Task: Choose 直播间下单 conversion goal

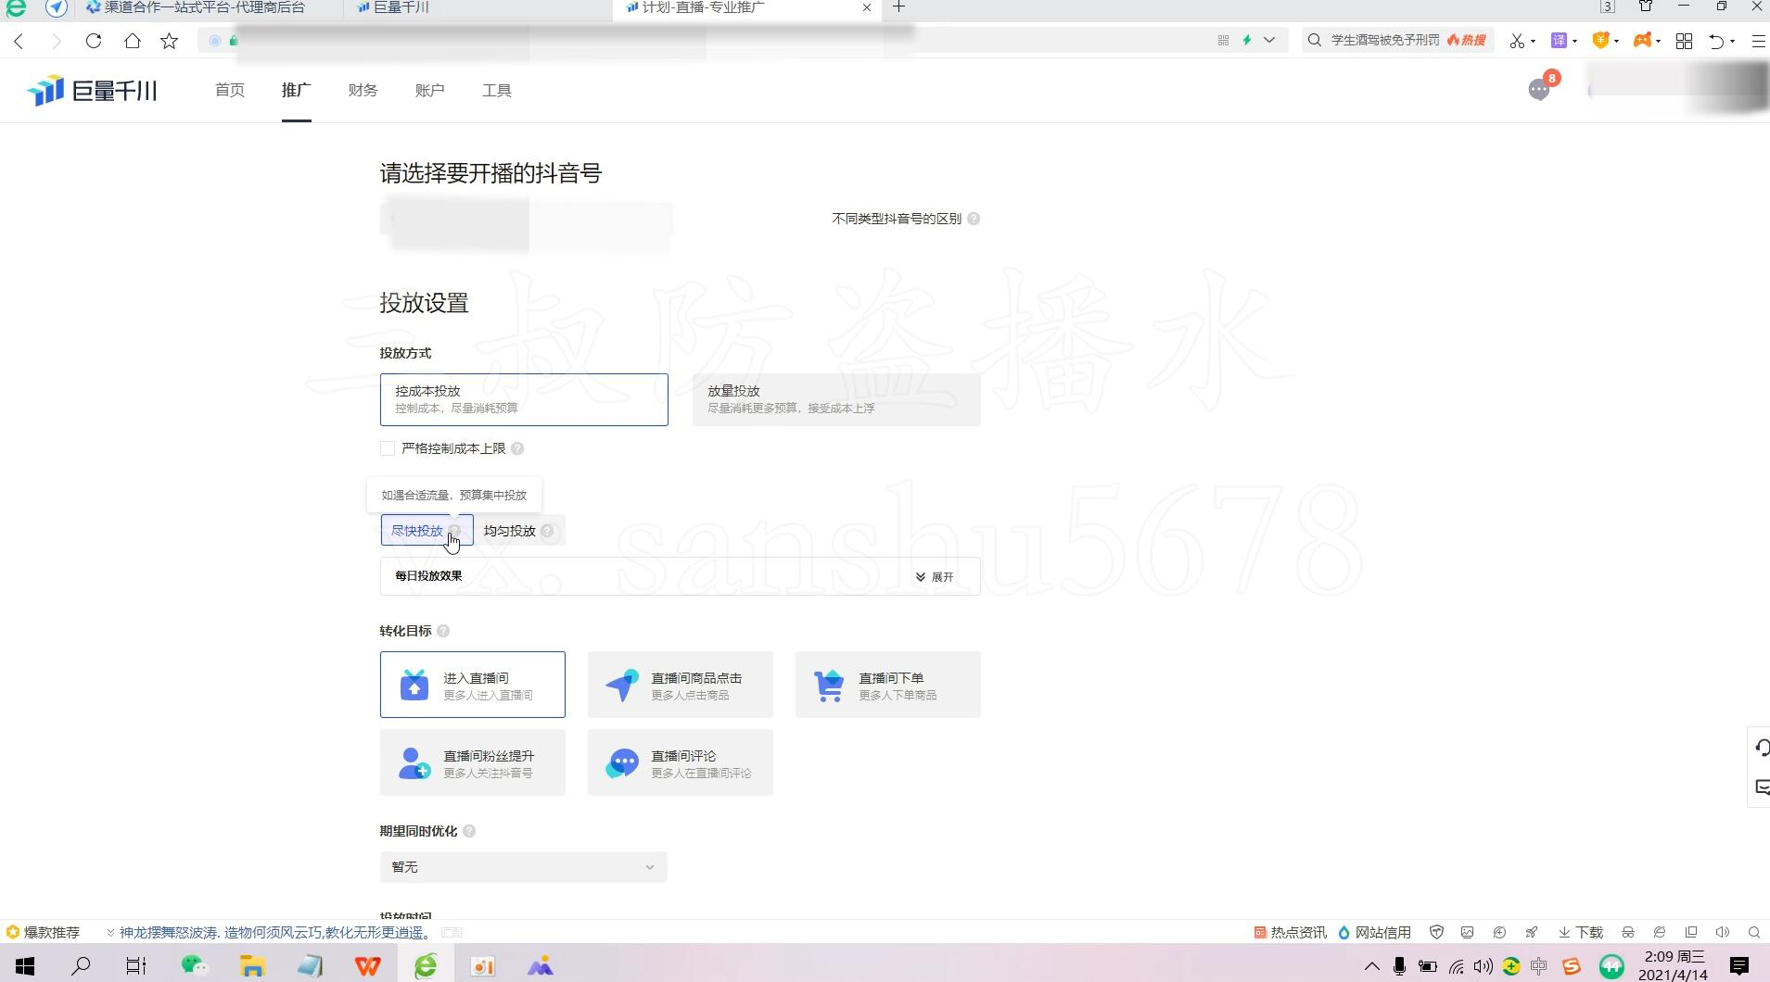Action: 887,685
